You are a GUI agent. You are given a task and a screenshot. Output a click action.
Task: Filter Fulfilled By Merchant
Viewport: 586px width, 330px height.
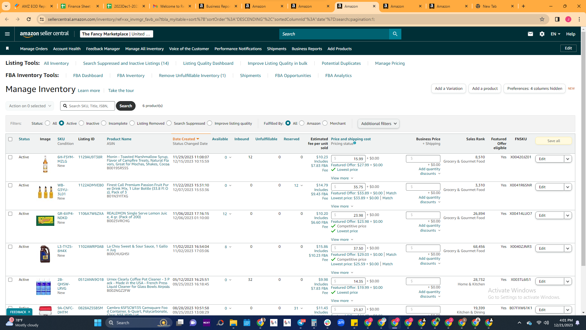click(325, 123)
